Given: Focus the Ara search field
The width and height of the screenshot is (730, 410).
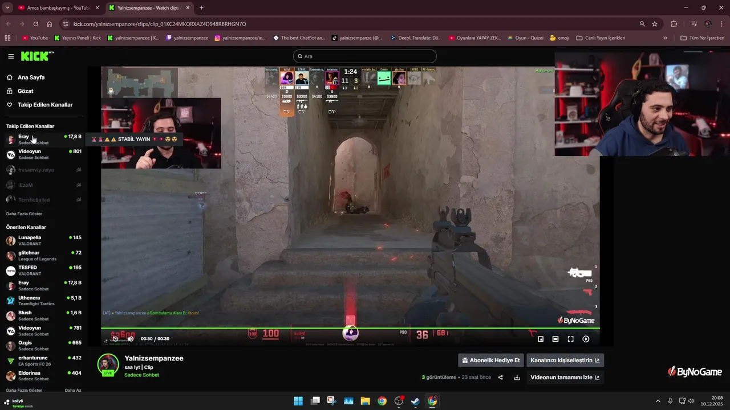Looking at the screenshot, I should [x=365, y=56].
